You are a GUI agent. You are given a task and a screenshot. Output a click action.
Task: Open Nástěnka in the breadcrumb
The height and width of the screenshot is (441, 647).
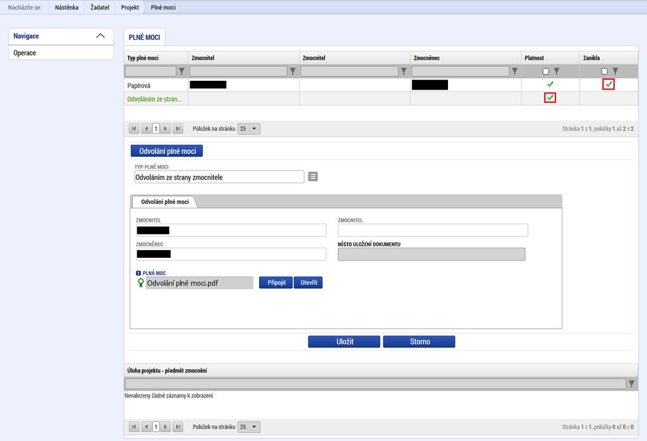[67, 8]
